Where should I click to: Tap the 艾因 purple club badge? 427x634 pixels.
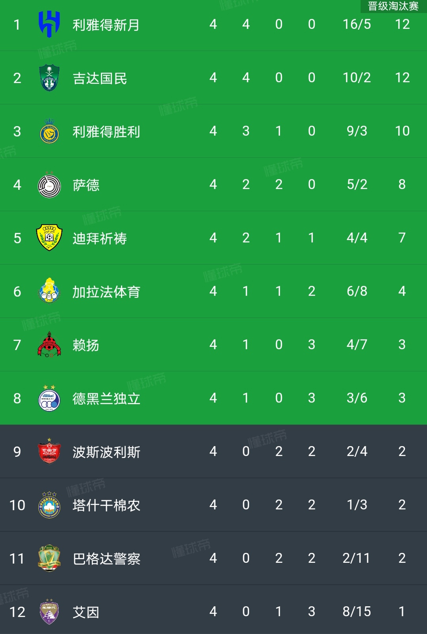pos(49,612)
